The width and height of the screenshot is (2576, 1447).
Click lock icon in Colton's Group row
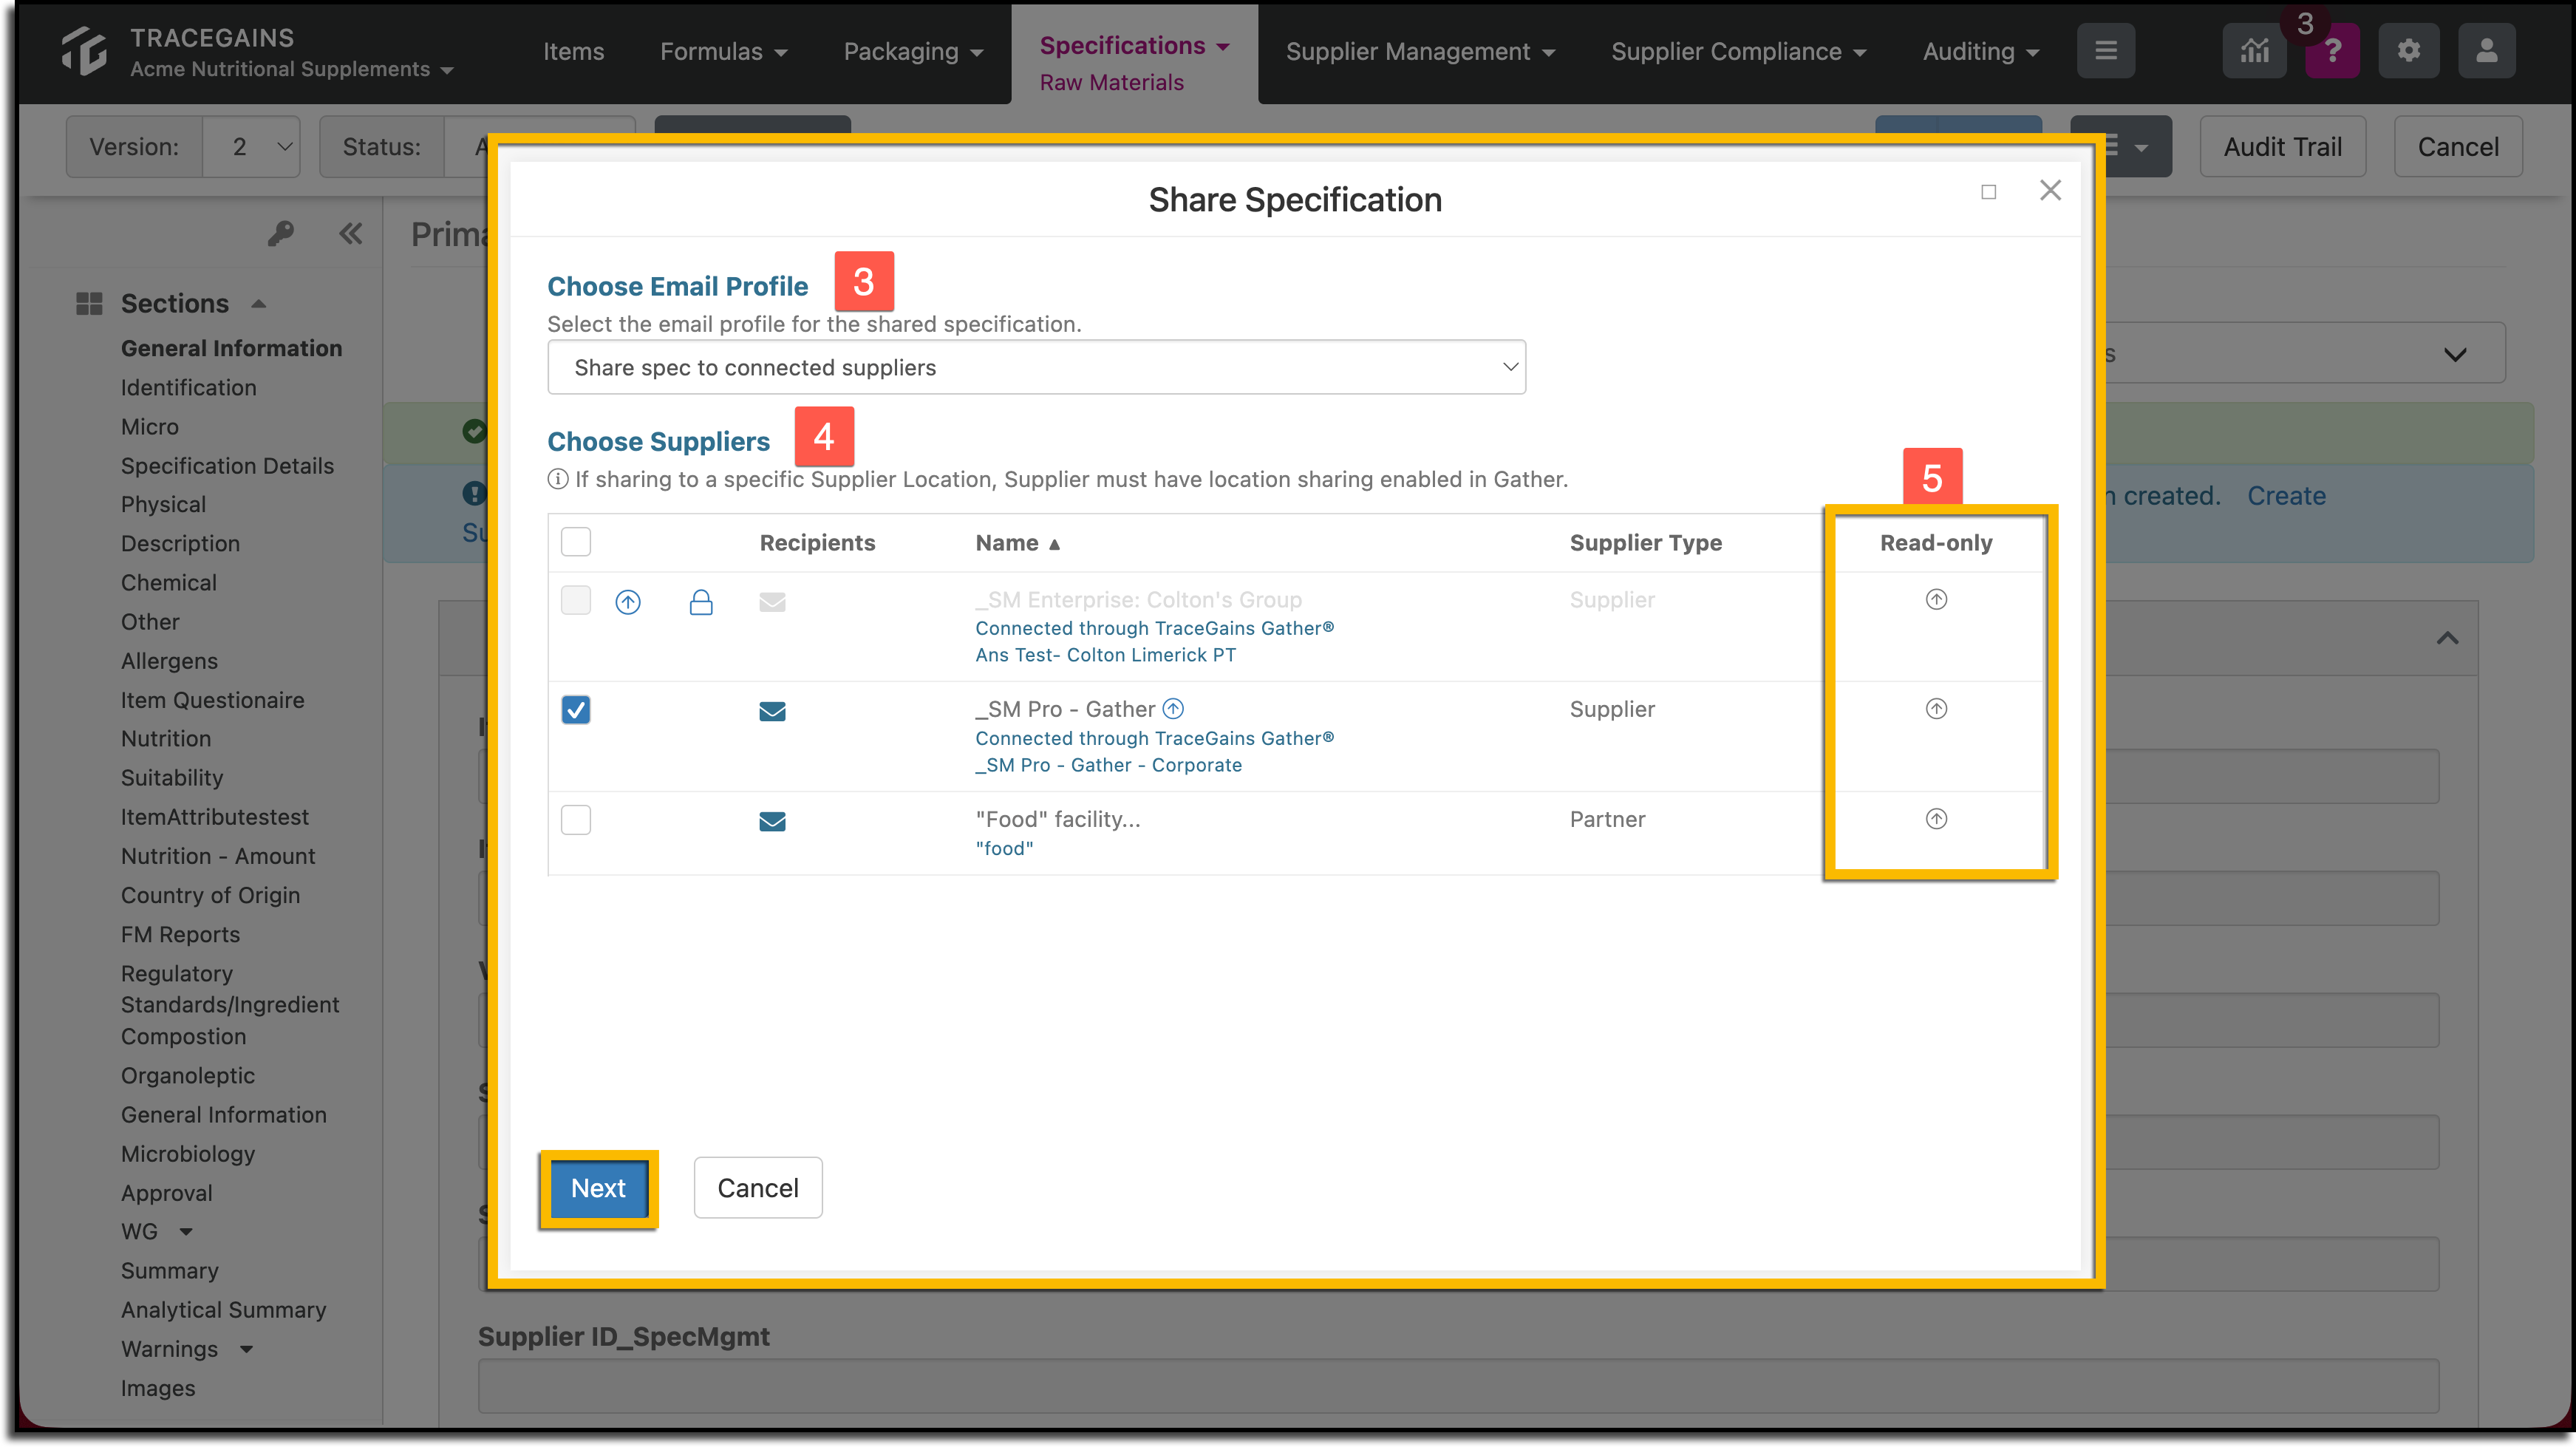701,602
